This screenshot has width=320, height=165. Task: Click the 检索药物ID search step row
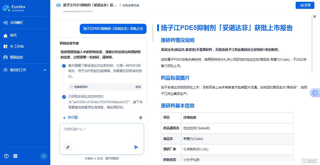[105, 87]
